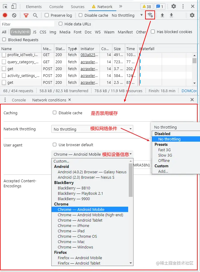Open DevTools main settings gear

[x=173, y=7]
